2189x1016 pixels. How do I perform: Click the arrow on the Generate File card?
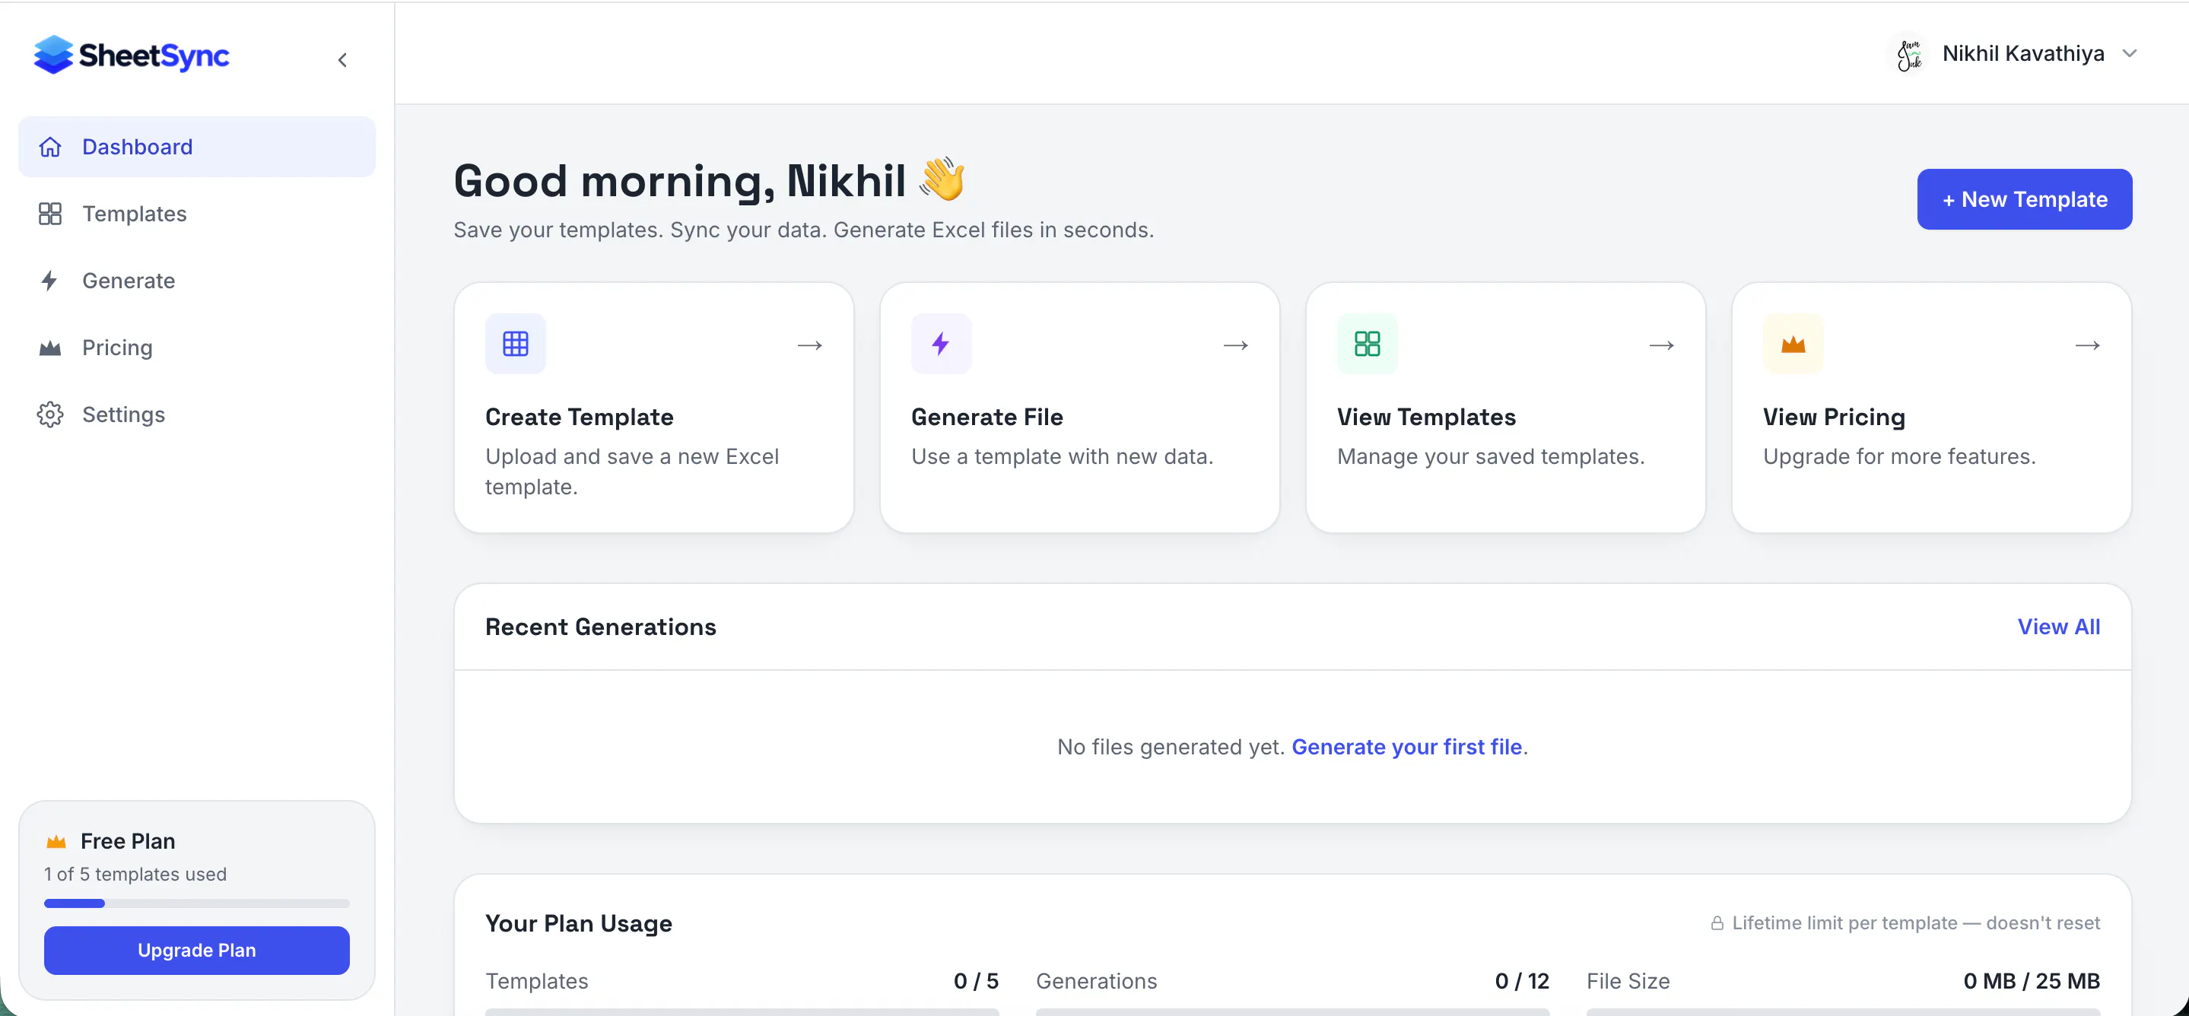coord(1235,345)
